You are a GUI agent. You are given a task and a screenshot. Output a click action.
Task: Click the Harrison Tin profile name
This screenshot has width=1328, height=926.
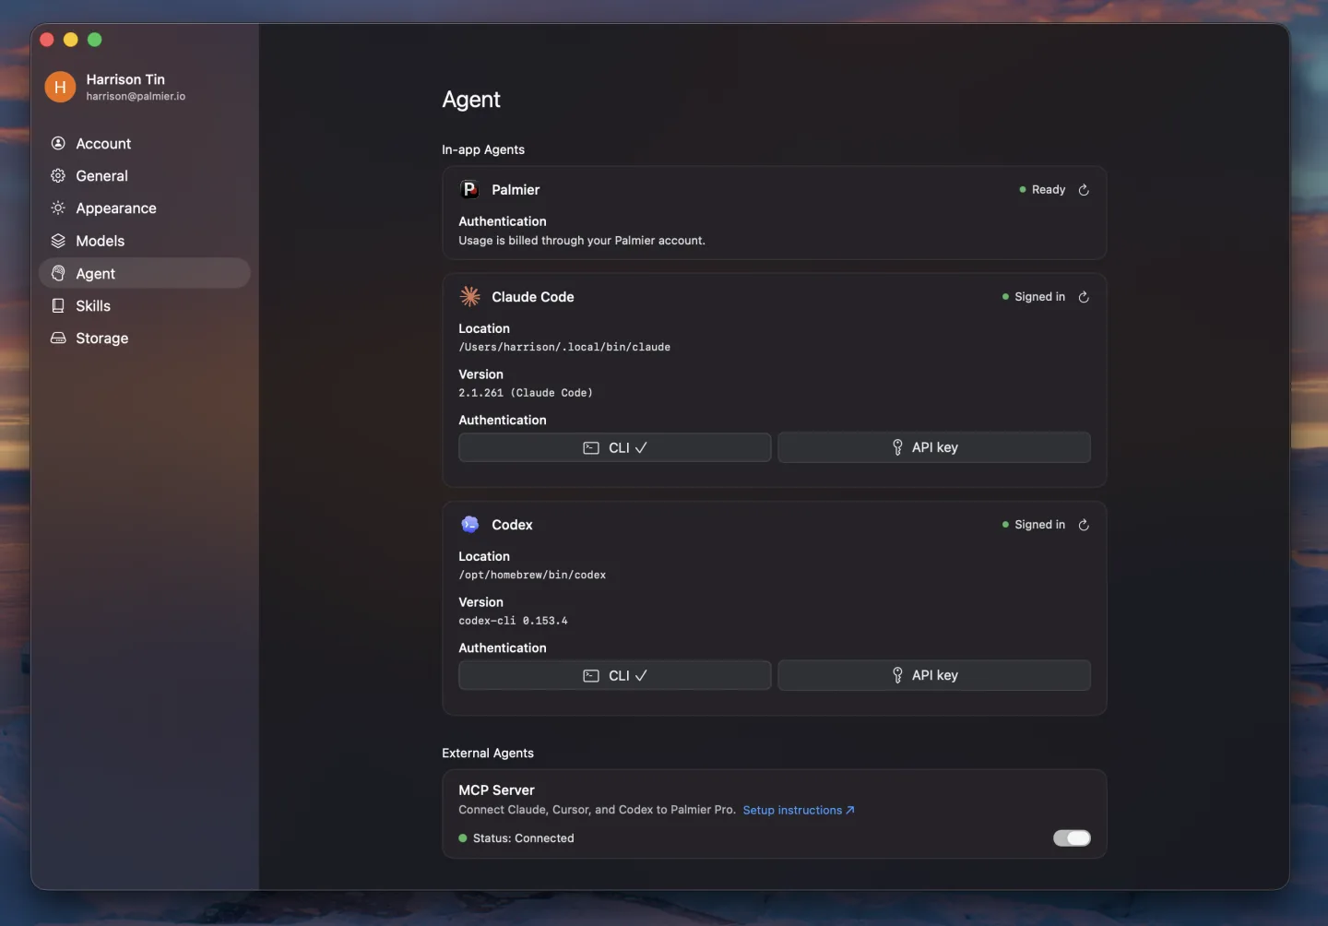125,79
